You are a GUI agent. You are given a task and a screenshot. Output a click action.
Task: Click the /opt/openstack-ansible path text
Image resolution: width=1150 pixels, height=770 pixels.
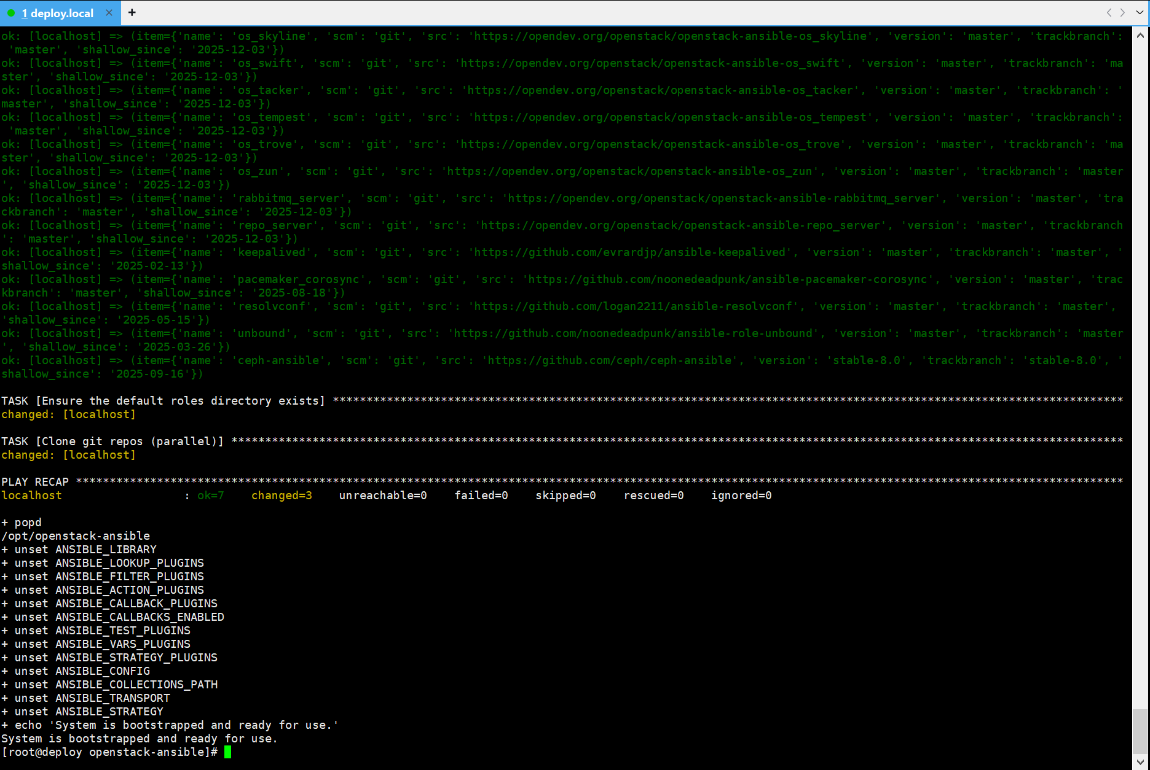coord(76,536)
